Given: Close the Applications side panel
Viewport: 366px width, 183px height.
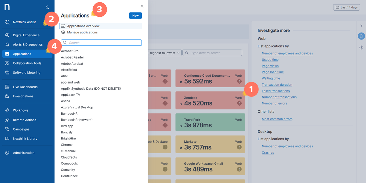Looking at the screenshot, I should (142, 6).
